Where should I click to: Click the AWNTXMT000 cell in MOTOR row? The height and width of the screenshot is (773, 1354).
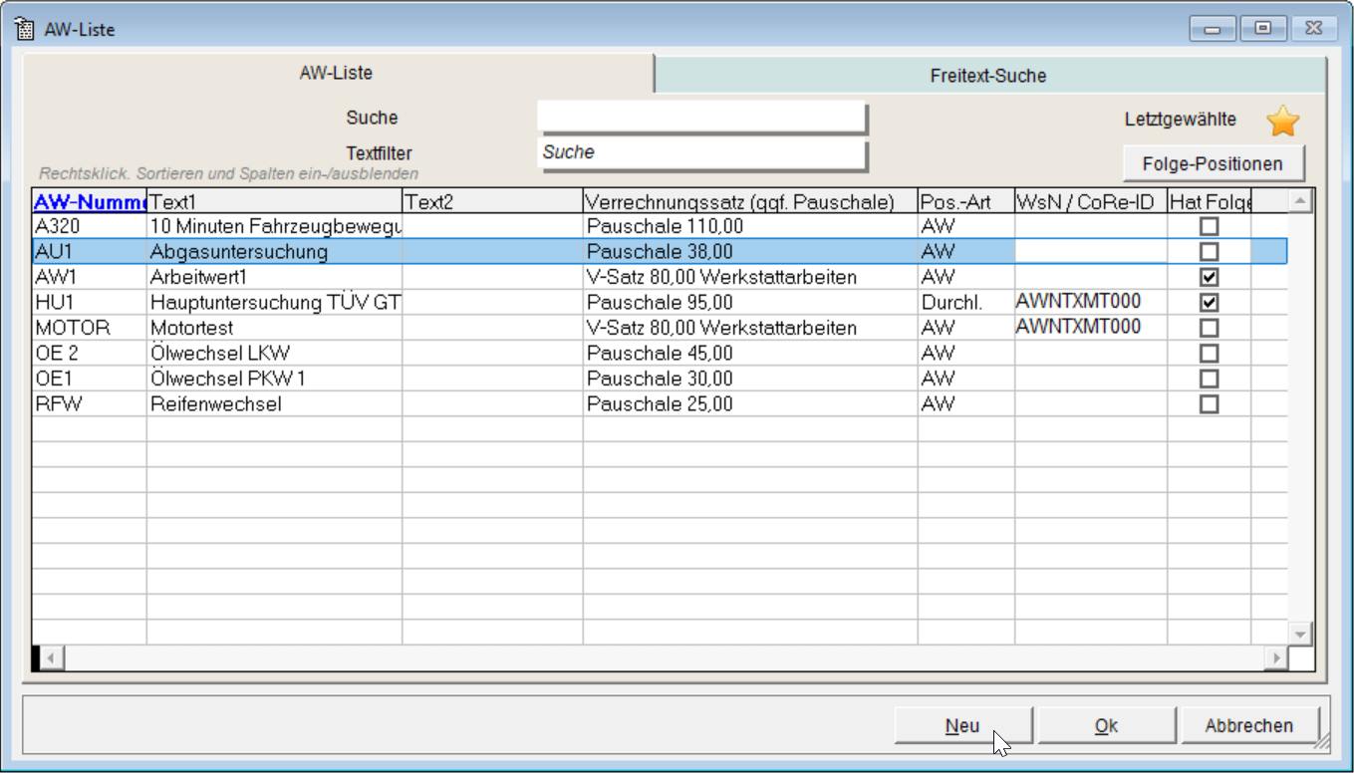click(1091, 328)
